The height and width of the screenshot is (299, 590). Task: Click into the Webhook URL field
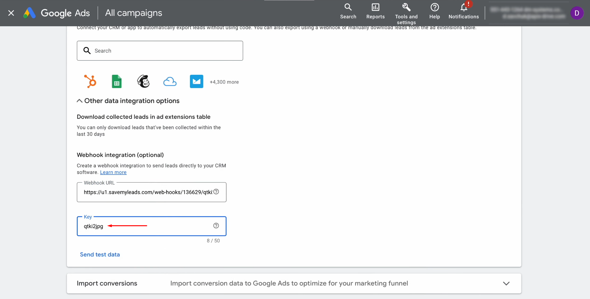[x=152, y=192]
